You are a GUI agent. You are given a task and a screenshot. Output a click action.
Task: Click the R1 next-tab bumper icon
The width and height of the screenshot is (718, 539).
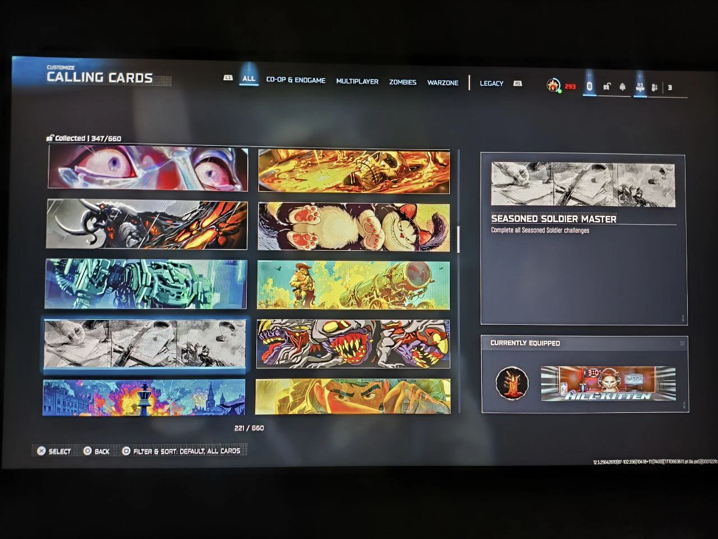point(517,84)
